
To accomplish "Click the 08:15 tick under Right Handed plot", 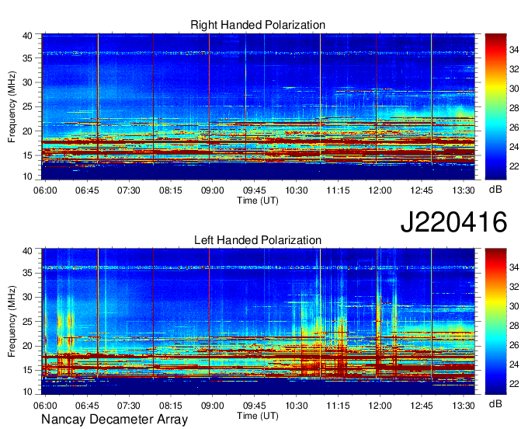I will click(171, 190).
